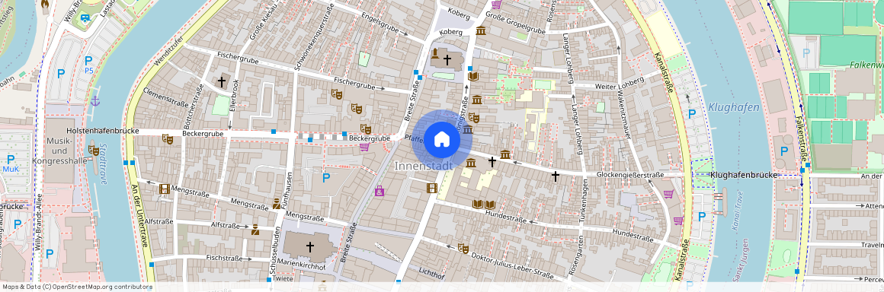Click the shopping cart icon beside Klughafenbrücke
The width and height of the screenshot is (884, 292).
pyautogui.click(x=668, y=194)
